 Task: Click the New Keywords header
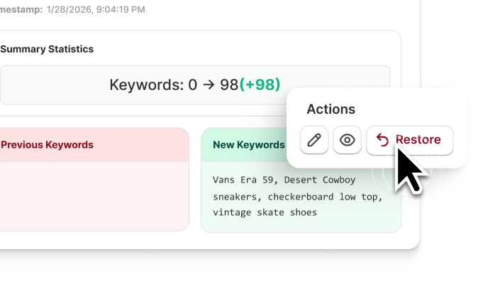point(249,145)
